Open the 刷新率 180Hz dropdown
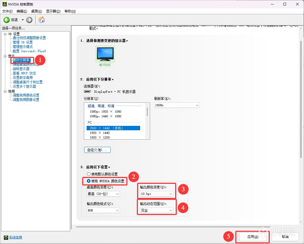 click(x=177, y=105)
